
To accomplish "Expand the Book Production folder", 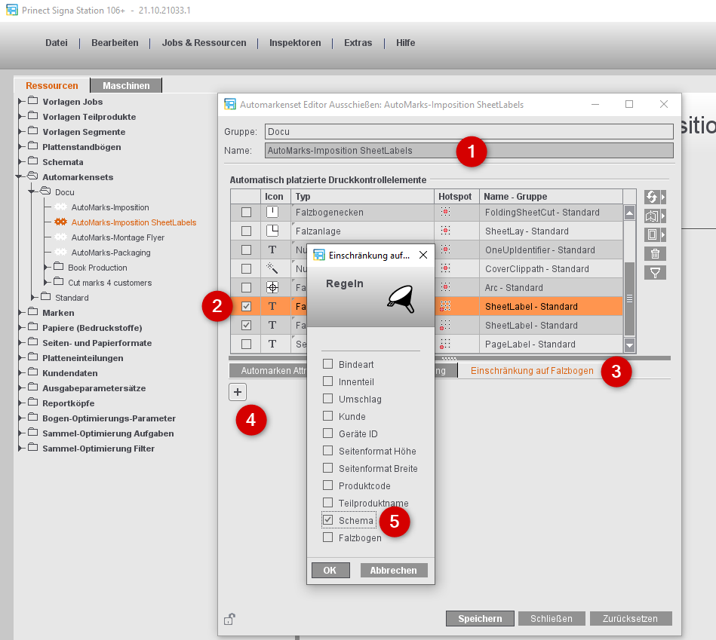I will pyautogui.click(x=46, y=267).
